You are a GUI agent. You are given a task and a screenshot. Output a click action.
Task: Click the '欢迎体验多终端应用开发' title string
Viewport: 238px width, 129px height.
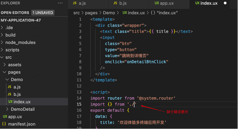(142, 122)
